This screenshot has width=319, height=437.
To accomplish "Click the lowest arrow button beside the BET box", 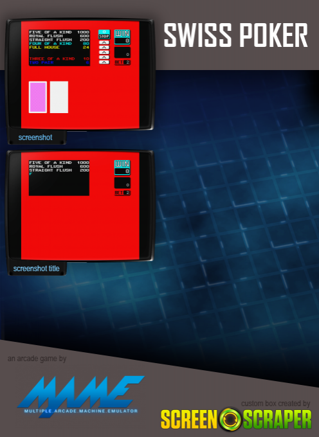I will pos(104,62).
